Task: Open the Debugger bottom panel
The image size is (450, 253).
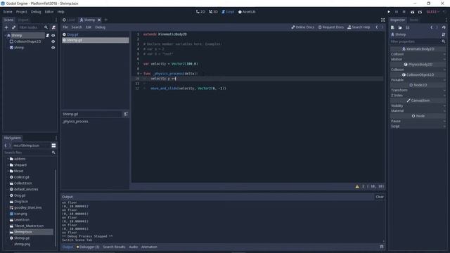Action: 88,247
